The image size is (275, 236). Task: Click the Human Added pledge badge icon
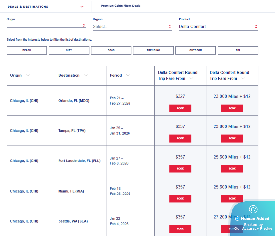pos(253,210)
